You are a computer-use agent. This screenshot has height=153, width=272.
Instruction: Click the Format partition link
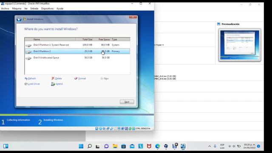tap(82, 79)
